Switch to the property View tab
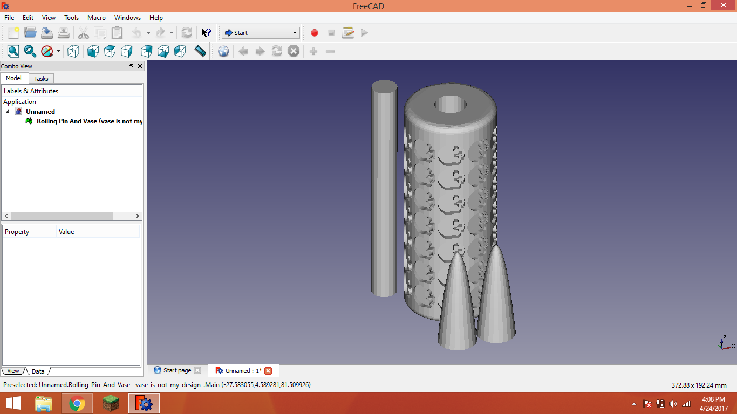737x414 pixels. tap(13, 371)
